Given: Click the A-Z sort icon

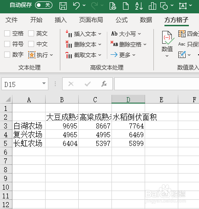Looking at the screenshot, I should pyautogui.click(x=139, y=6).
